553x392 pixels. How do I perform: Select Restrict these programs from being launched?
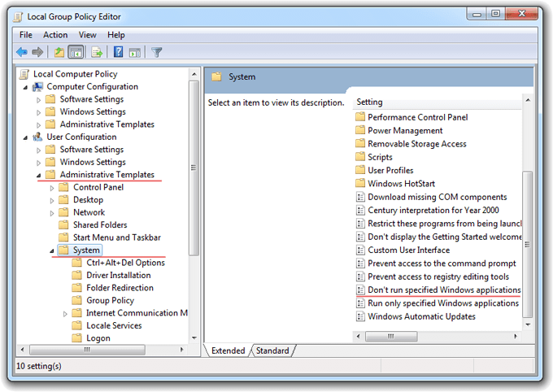(x=444, y=224)
